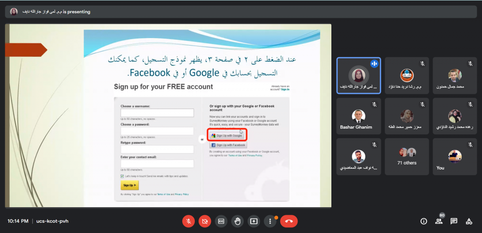Show the people list with 80 participants
The image size is (482, 233).
439,221
